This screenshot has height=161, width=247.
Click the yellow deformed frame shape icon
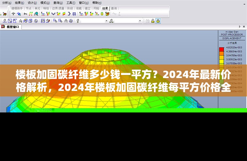[31, 14]
